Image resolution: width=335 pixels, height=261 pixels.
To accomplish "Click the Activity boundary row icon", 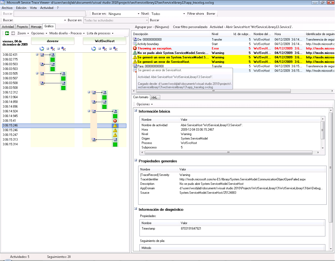I will click(135, 44).
